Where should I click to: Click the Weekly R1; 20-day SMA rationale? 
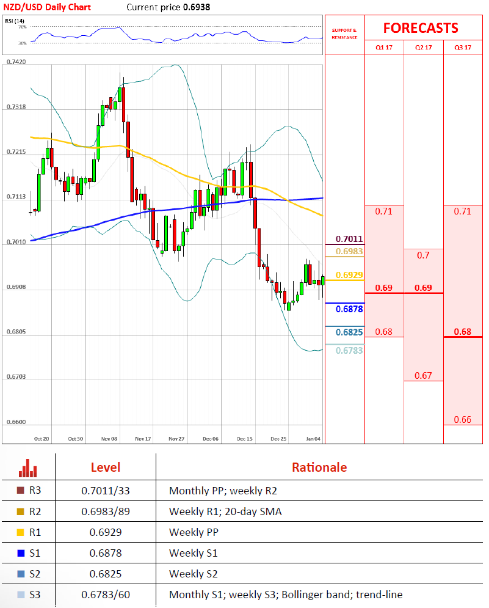click(x=225, y=512)
